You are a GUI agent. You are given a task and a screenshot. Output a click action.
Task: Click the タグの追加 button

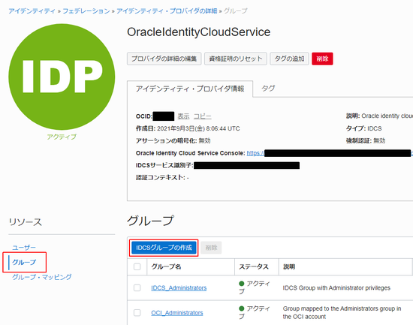289,59
